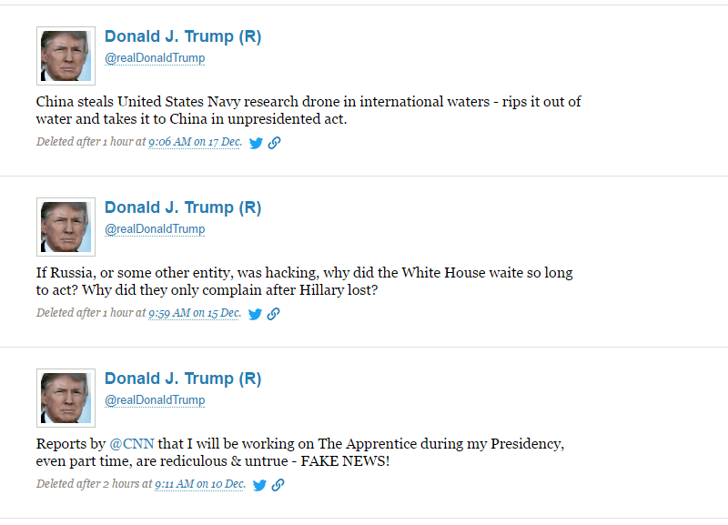Click the @realDonaldTrump handle on the first tweet
The height and width of the screenshot is (525, 728).
click(x=155, y=58)
